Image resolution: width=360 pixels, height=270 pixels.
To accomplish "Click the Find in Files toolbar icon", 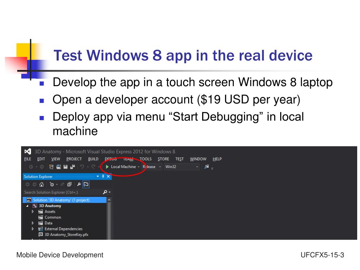I will click(x=207, y=167).
